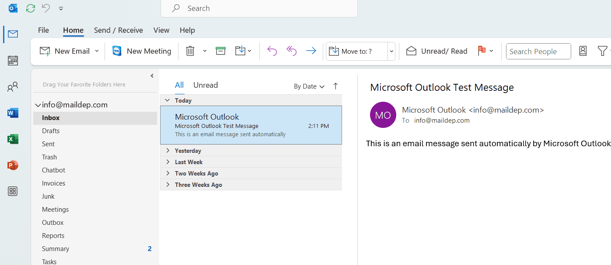Open the Follow Up flag dropdown arrow

(x=492, y=51)
